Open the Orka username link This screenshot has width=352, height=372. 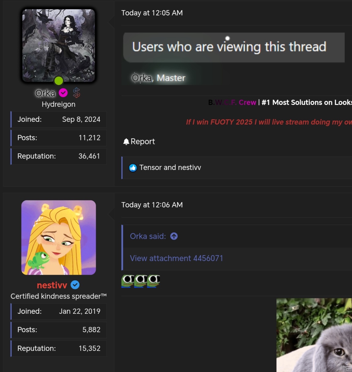pos(45,93)
